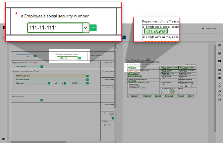This screenshot has width=223, height=143.
Task: Toggle the Corrected W-2 (Form W2C) checkbox
Action: (33, 56)
